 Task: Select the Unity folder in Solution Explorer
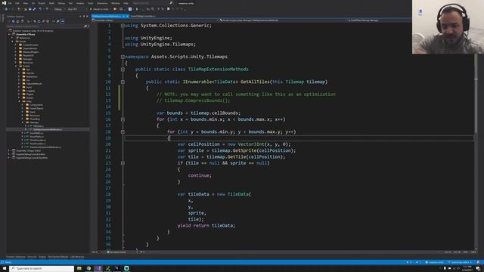[29, 101]
